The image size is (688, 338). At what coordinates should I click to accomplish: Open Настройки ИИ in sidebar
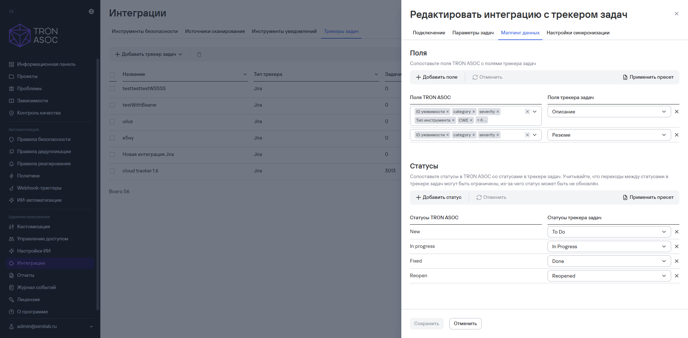34,251
